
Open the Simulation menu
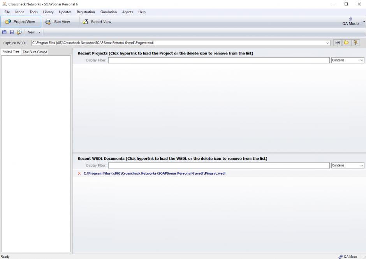click(x=108, y=12)
